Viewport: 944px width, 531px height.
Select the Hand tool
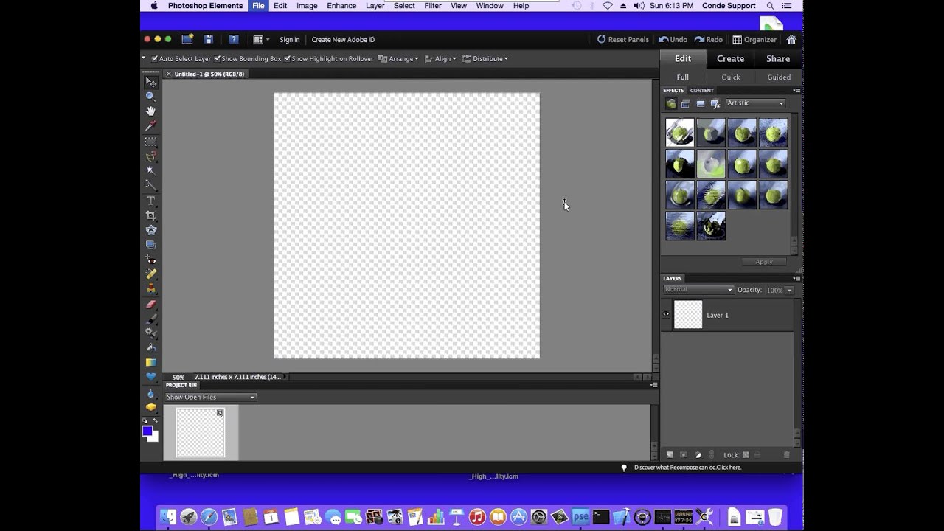(150, 111)
